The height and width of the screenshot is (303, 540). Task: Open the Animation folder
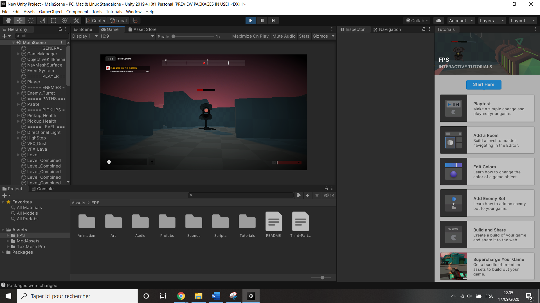point(87,225)
